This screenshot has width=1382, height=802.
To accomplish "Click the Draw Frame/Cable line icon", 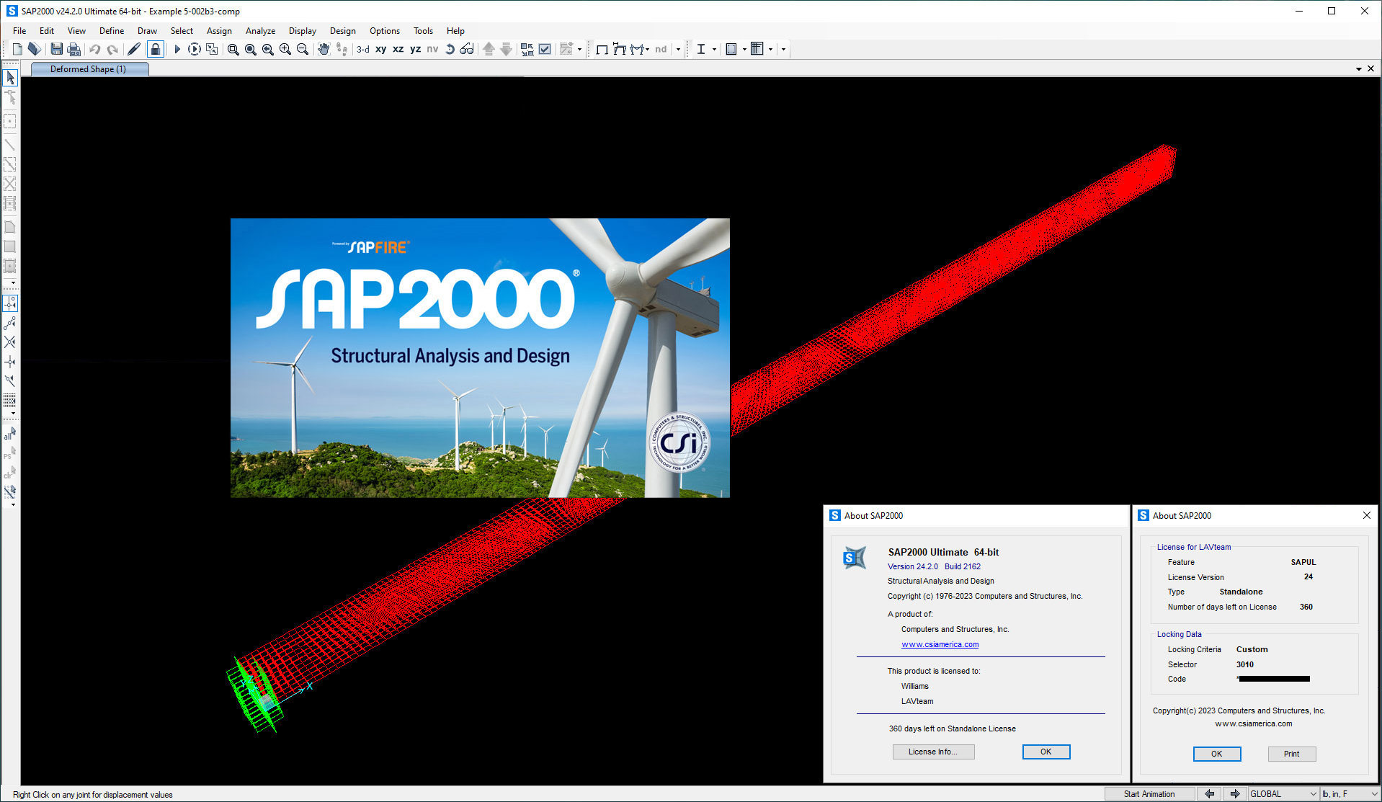I will coord(10,145).
